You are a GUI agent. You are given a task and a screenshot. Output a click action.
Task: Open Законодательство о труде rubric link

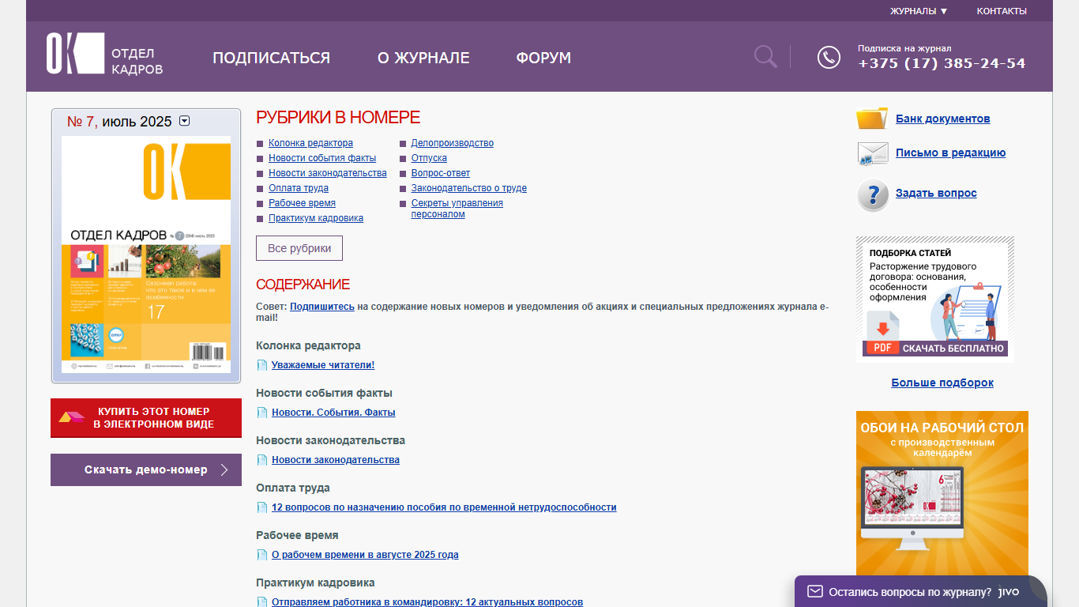(469, 188)
